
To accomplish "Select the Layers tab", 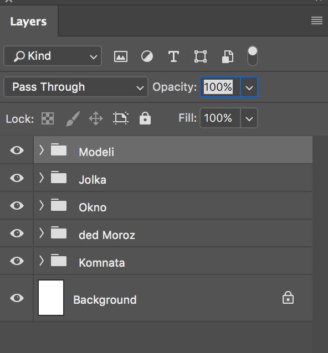I will (28, 22).
